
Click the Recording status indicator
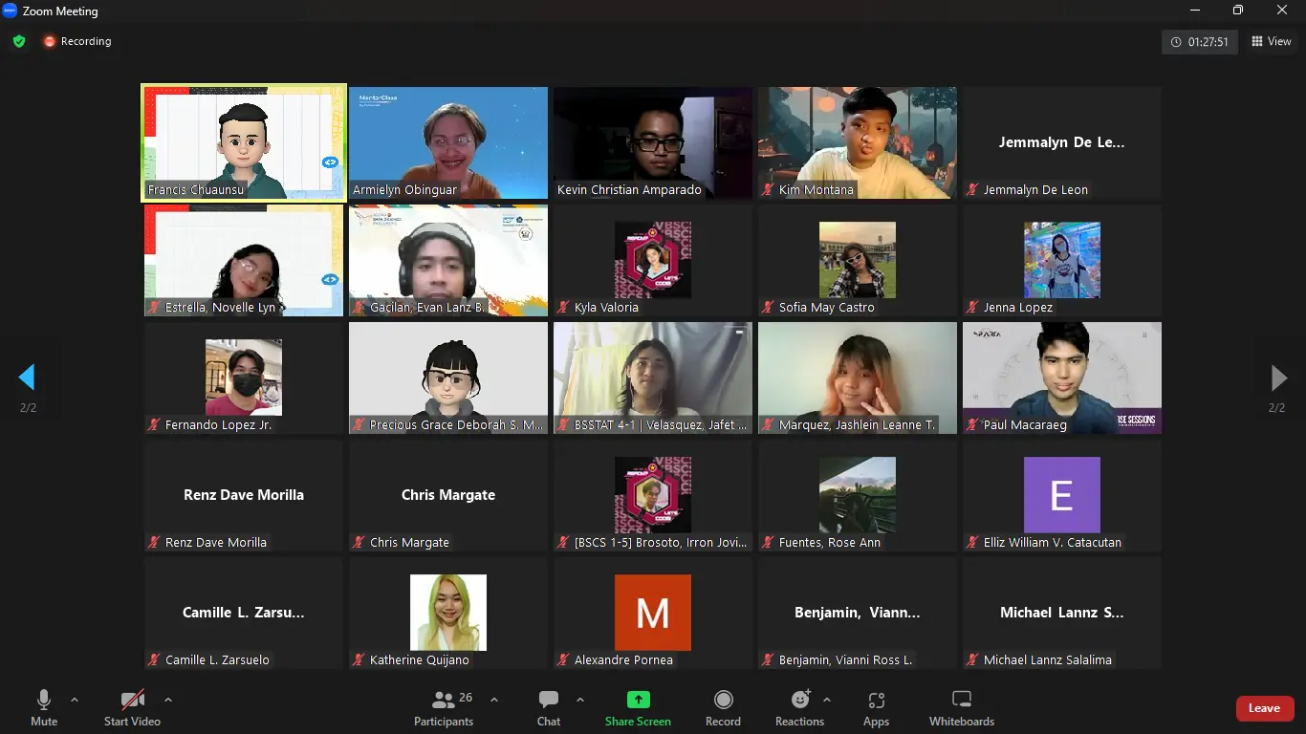tap(76, 41)
